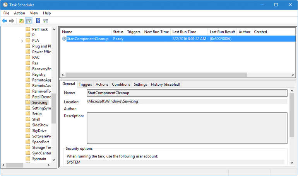Toggle the Show/Hide Action Pane button
This screenshot has height=176, width=298.
(x=45, y=20)
